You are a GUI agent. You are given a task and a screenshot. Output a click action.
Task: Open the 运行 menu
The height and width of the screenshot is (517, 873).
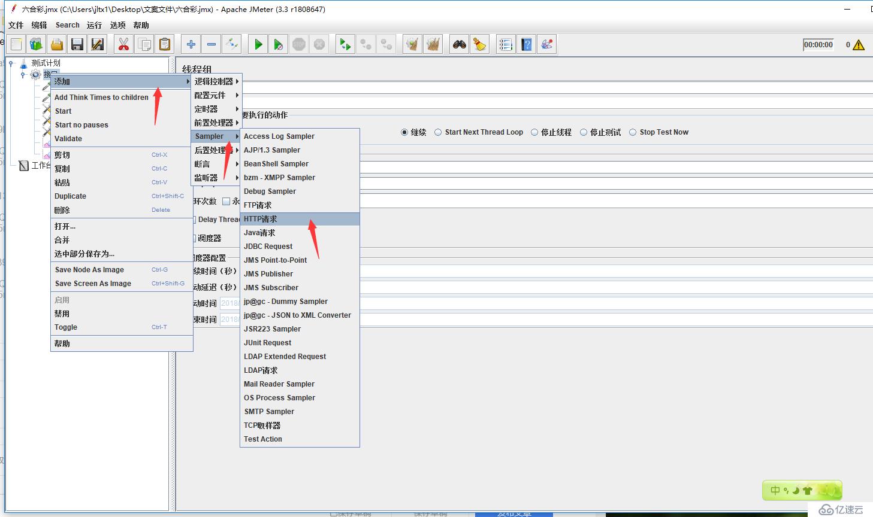[94, 25]
